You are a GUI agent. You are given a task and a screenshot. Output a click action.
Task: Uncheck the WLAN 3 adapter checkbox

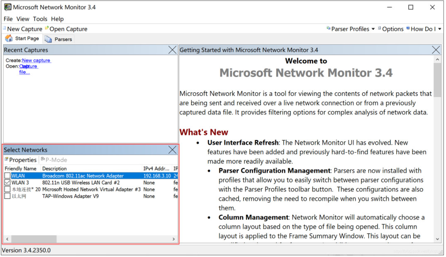[8, 183]
